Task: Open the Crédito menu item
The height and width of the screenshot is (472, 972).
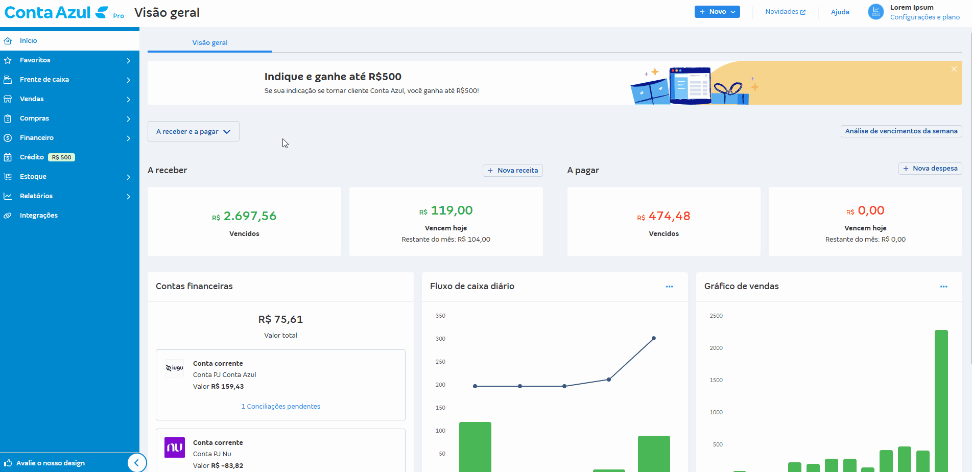Action: coord(32,157)
